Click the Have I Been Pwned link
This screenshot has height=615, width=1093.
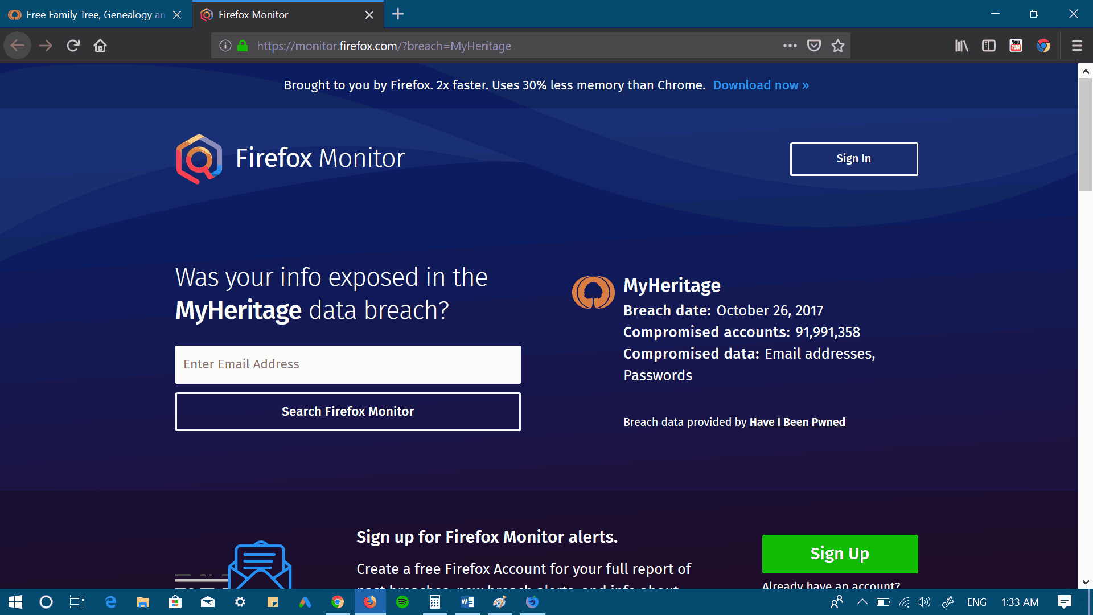point(797,422)
